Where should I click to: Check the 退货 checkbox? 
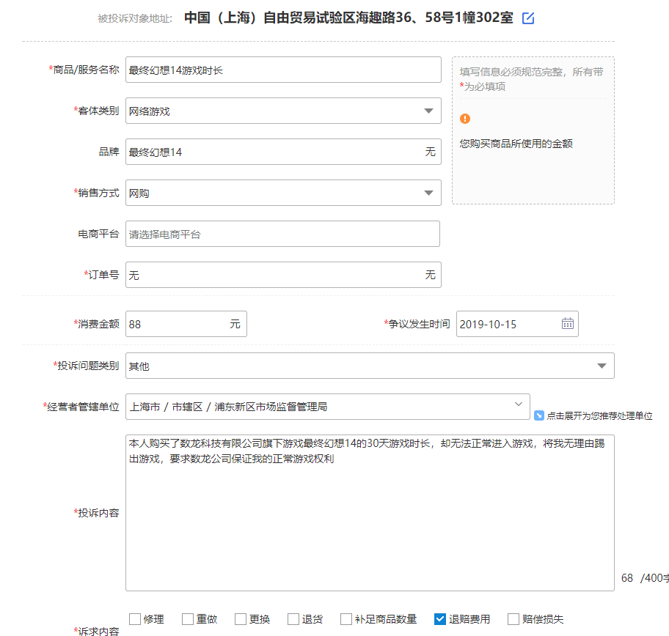293,618
